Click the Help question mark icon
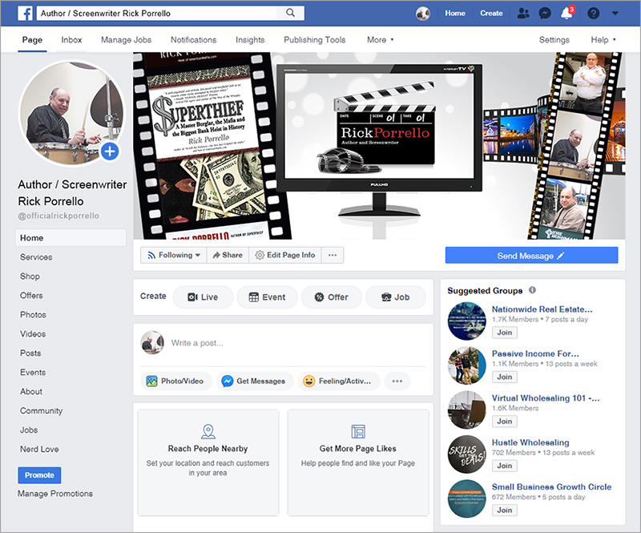Image resolution: width=641 pixels, height=533 pixels. tap(593, 14)
